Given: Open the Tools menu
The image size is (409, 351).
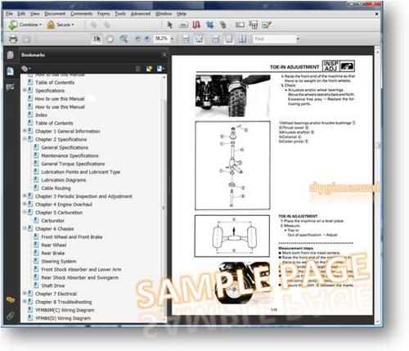Looking at the screenshot, I should coord(120,14).
